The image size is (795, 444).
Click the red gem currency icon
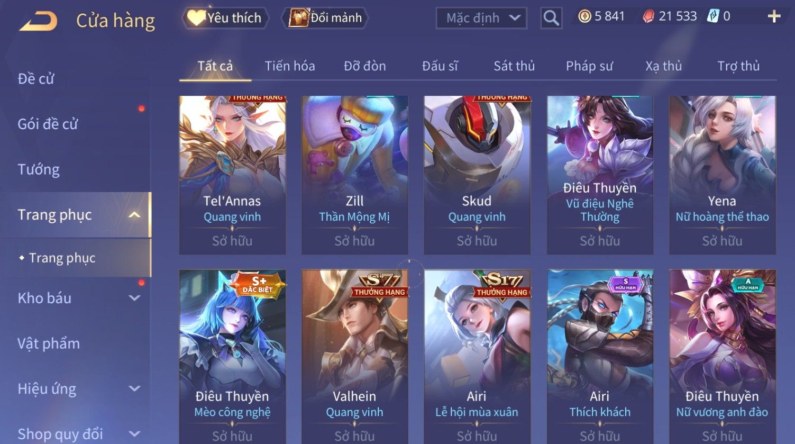(648, 17)
